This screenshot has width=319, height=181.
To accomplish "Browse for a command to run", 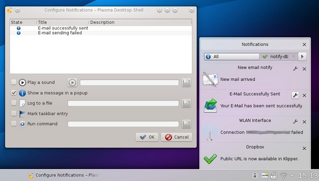I will click(186, 124).
